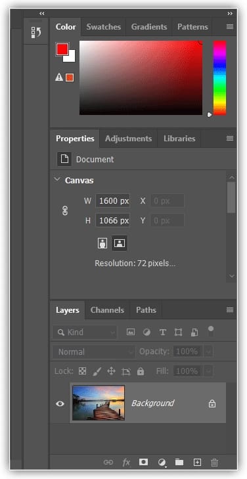Click the out-of-gamut warning triangle
The image size is (247, 479).
(x=59, y=78)
